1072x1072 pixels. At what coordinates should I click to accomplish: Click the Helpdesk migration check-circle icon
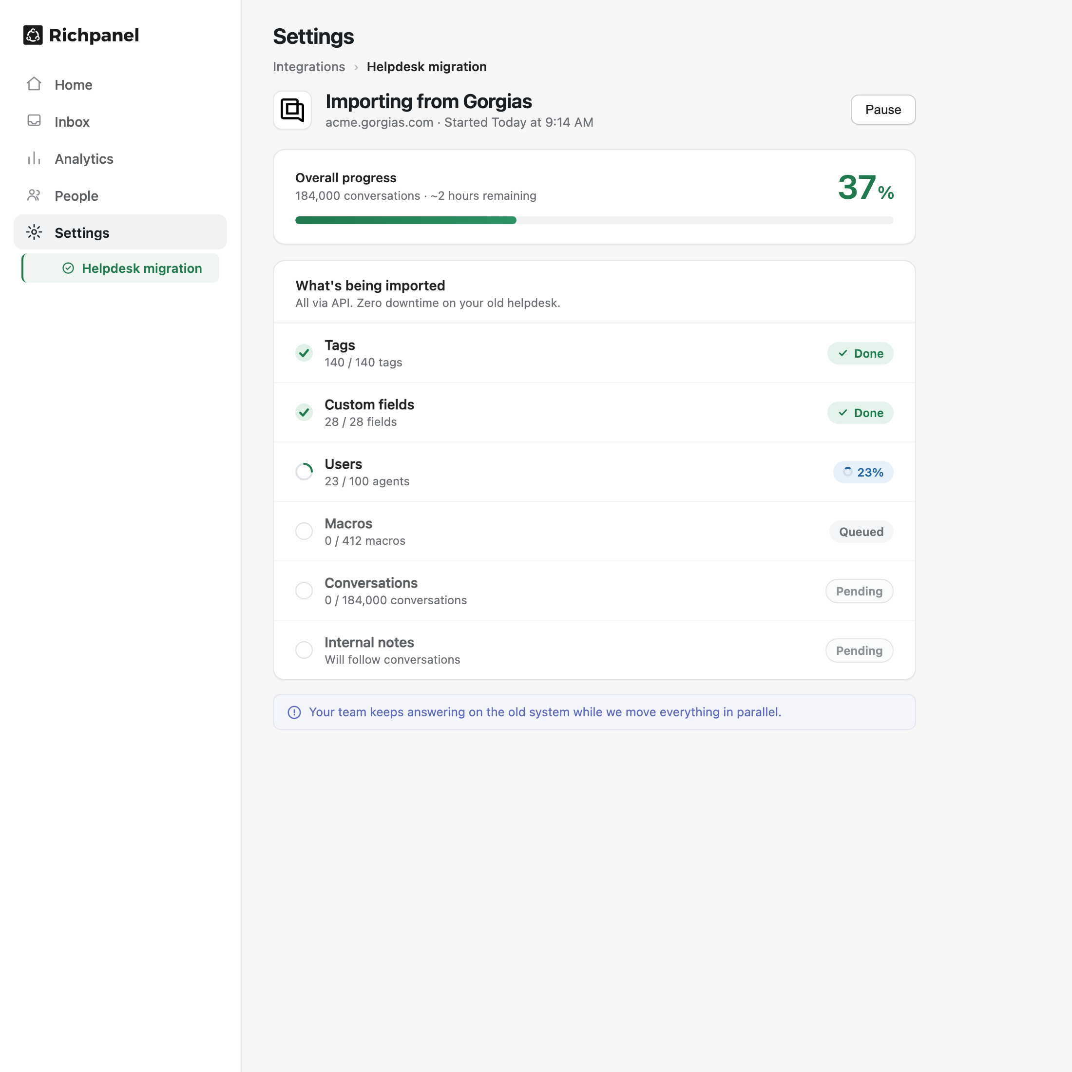68,268
